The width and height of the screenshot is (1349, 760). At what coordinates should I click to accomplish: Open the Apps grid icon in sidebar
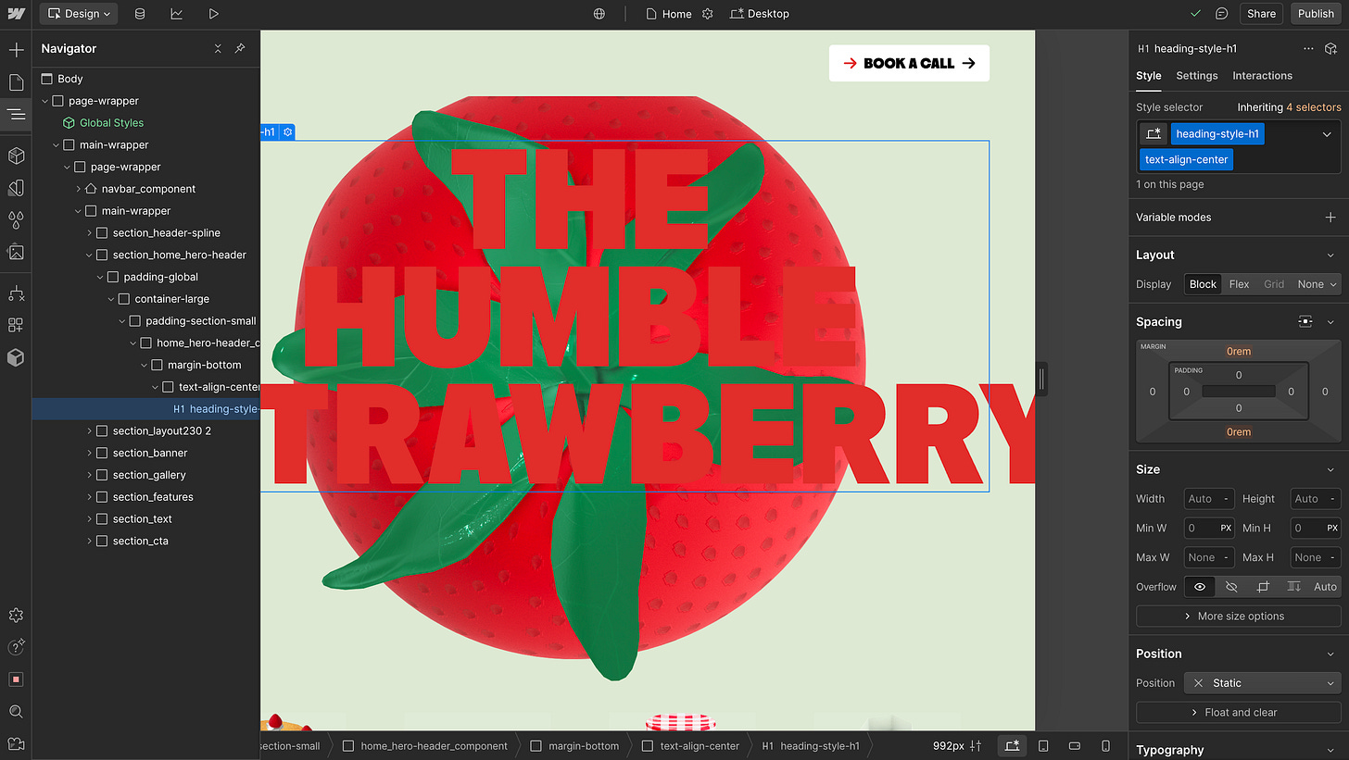pos(16,325)
